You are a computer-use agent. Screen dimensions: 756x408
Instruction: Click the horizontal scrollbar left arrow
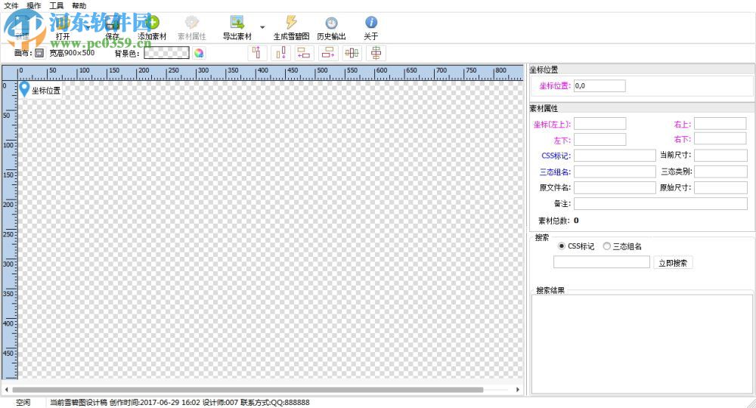point(6,389)
